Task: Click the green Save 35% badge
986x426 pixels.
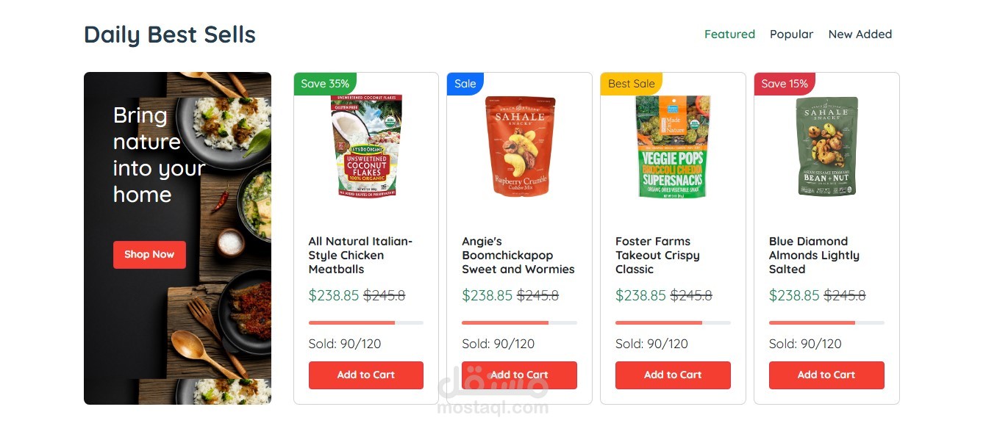Action: 325,84
